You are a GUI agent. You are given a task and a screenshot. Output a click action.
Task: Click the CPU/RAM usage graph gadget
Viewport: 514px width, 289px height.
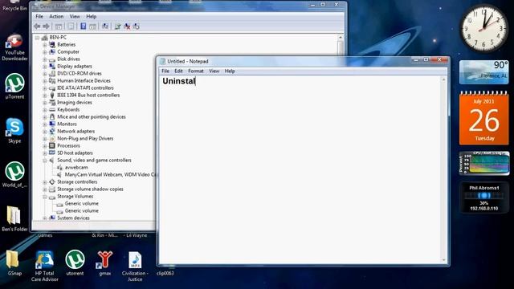[483, 163]
